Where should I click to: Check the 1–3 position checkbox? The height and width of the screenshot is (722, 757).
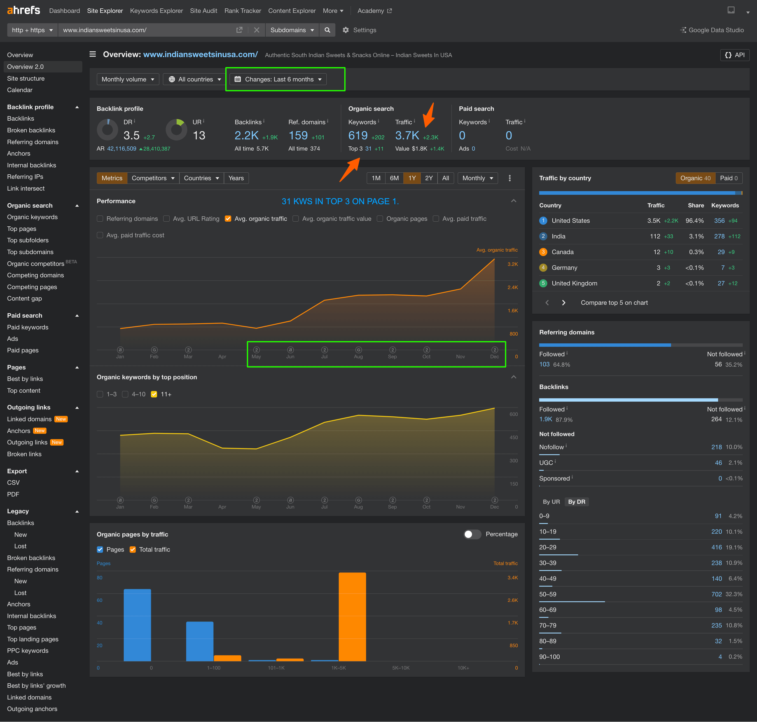pyautogui.click(x=100, y=394)
